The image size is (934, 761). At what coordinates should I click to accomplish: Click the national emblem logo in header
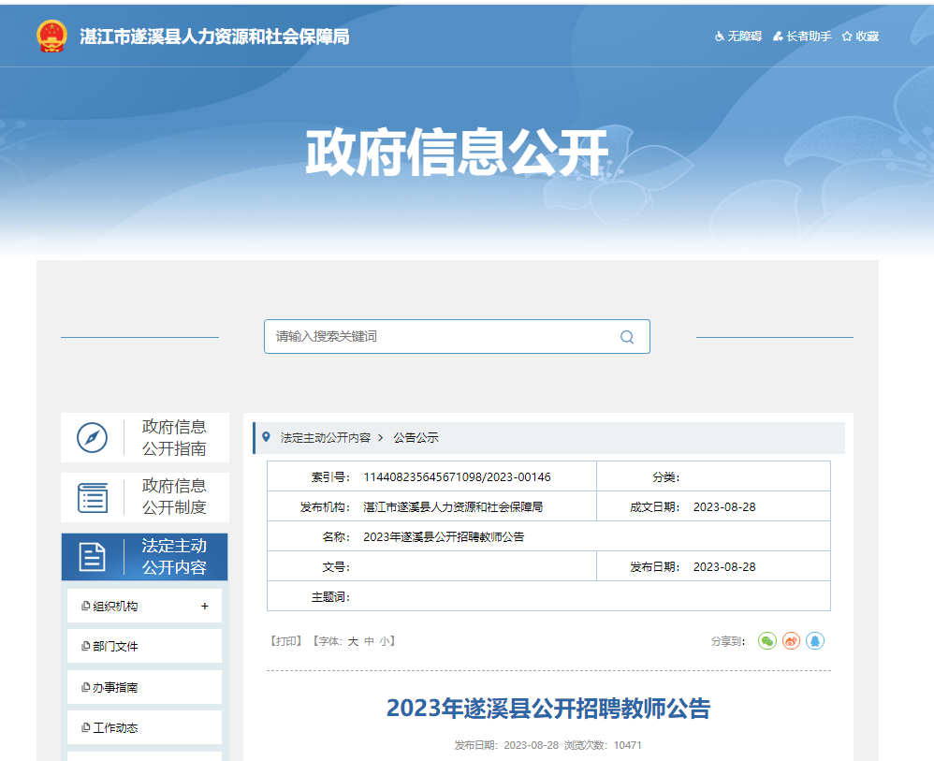pyautogui.click(x=51, y=37)
